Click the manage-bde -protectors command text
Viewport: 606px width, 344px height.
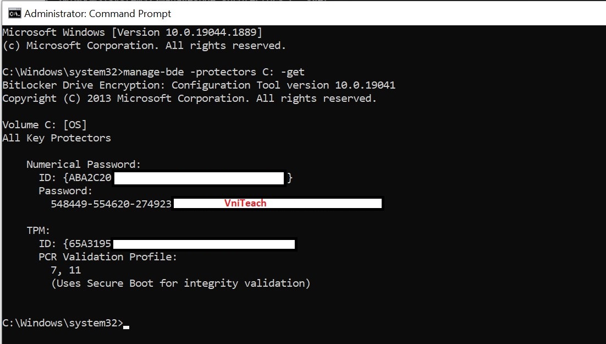click(x=214, y=72)
